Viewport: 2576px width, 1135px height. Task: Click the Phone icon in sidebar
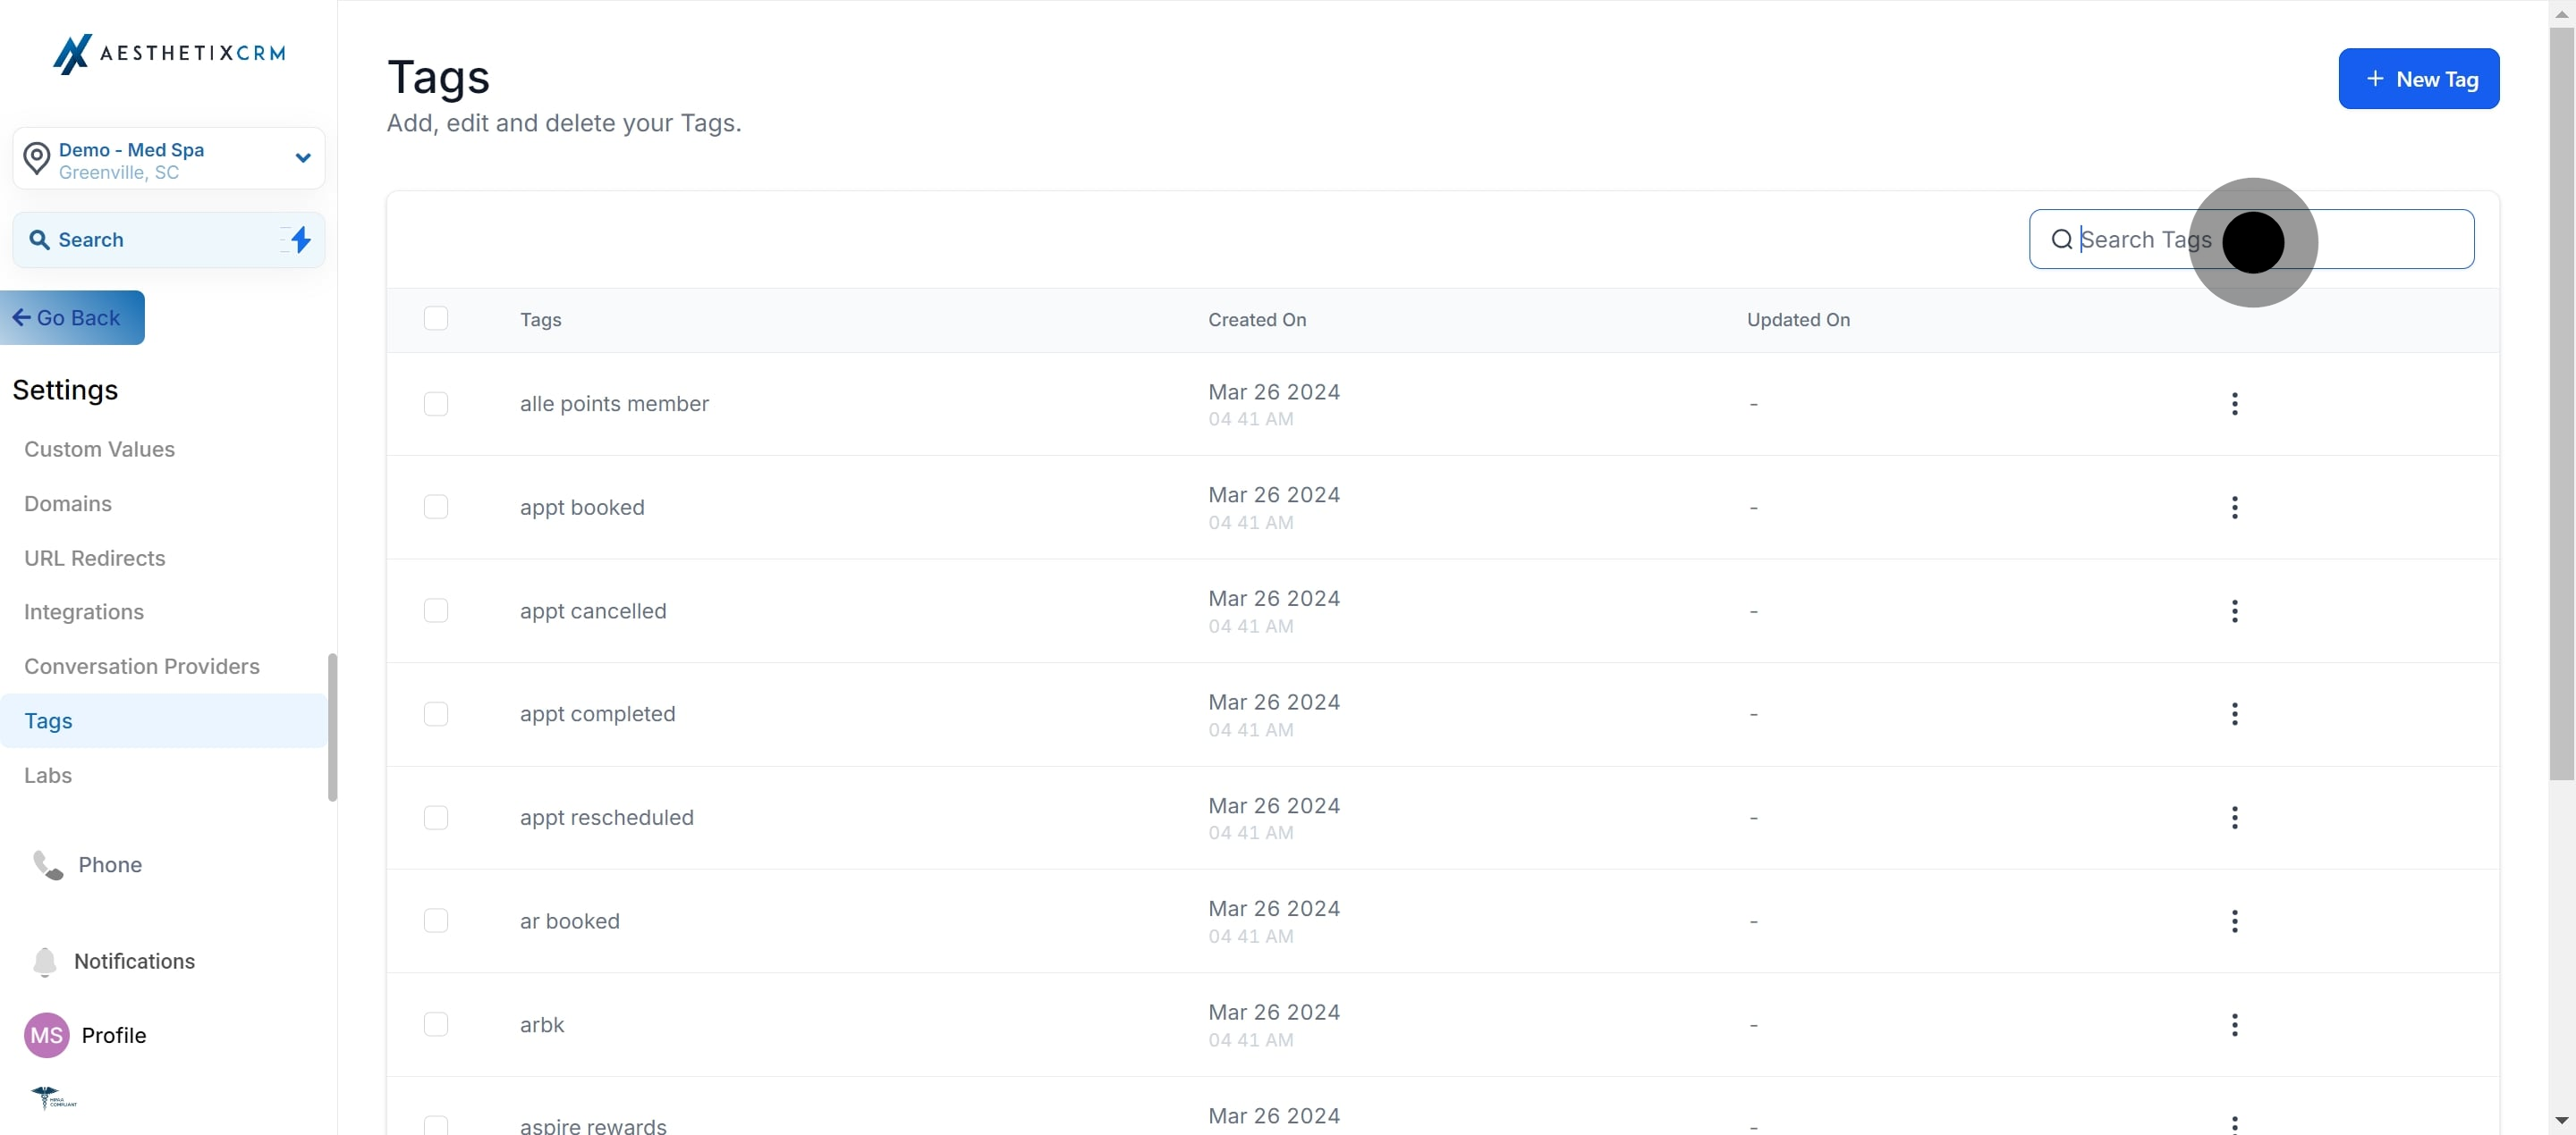coord(47,865)
